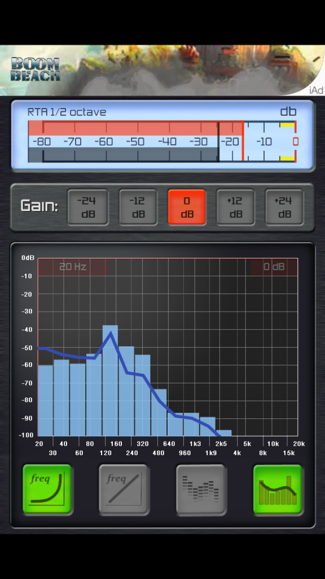Switch to linear freq scale button
The width and height of the screenshot is (325, 579).
pos(124,489)
